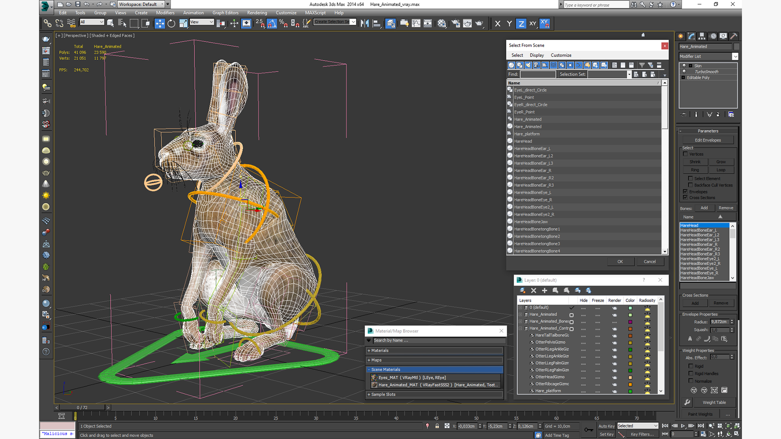Restrict transform to the X axis
Screen dimensions: 781x439
497,24
